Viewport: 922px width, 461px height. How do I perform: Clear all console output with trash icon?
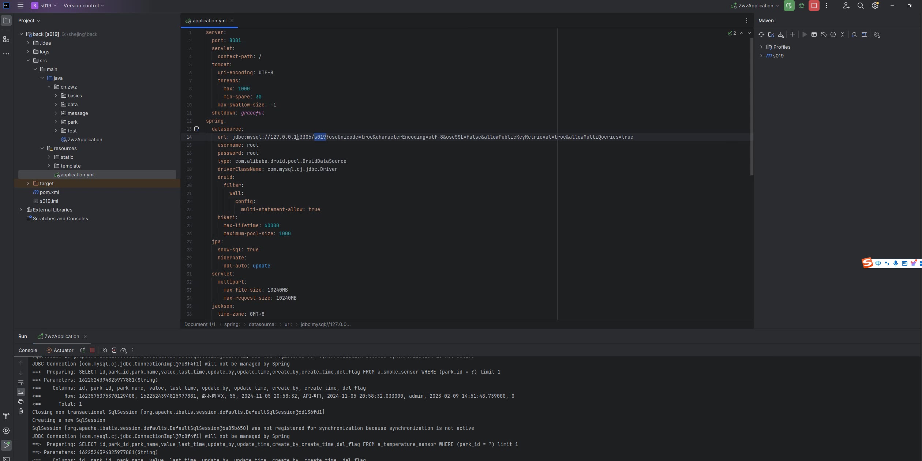(x=21, y=411)
